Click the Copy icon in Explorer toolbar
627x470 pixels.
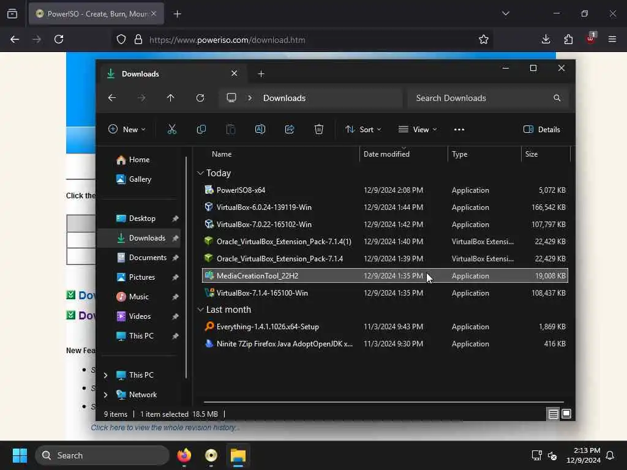[x=201, y=130]
